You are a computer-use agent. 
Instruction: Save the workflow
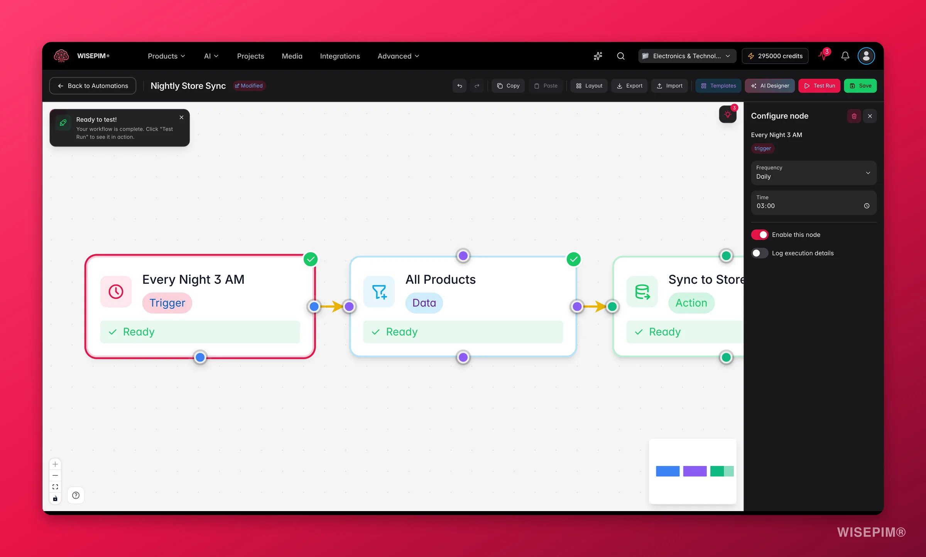[x=860, y=86]
